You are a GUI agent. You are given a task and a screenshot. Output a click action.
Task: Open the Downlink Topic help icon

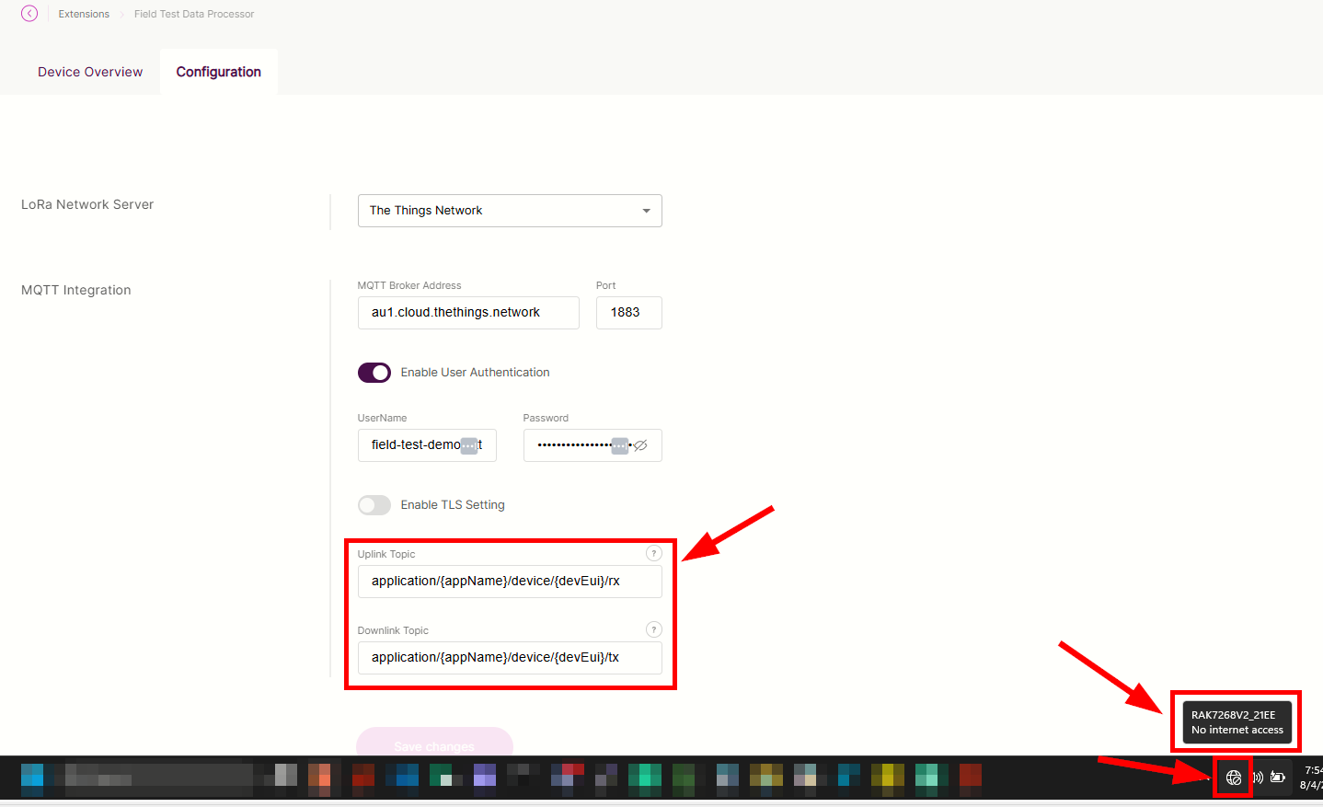(653, 629)
